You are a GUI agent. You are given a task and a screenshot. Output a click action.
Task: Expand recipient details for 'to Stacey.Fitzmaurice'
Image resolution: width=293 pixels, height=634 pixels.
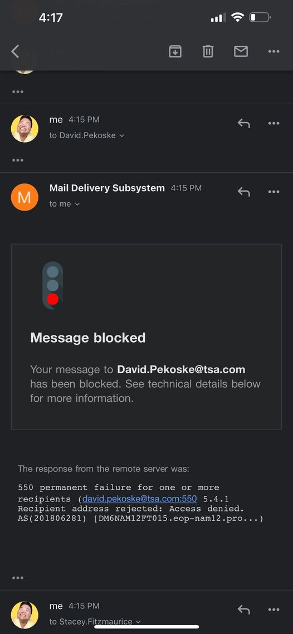[95, 622]
